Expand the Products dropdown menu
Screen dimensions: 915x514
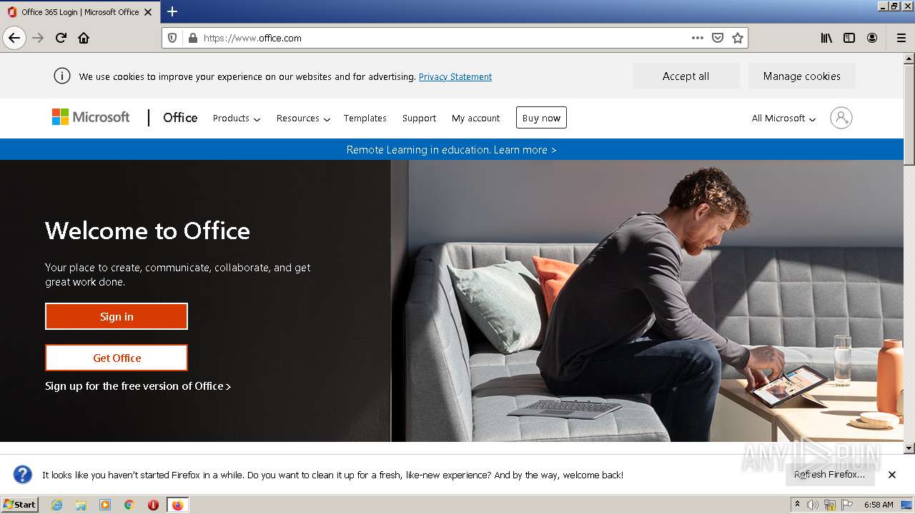pos(237,119)
